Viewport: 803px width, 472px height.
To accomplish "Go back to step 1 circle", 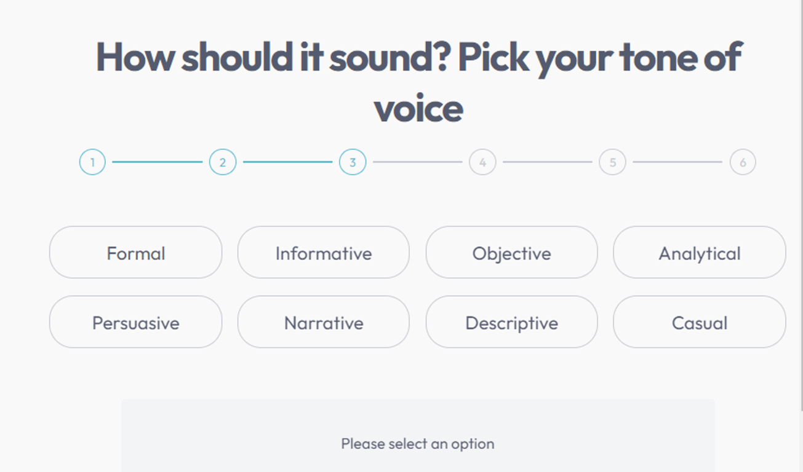I will pyautogui.click(x=92, y=162).
